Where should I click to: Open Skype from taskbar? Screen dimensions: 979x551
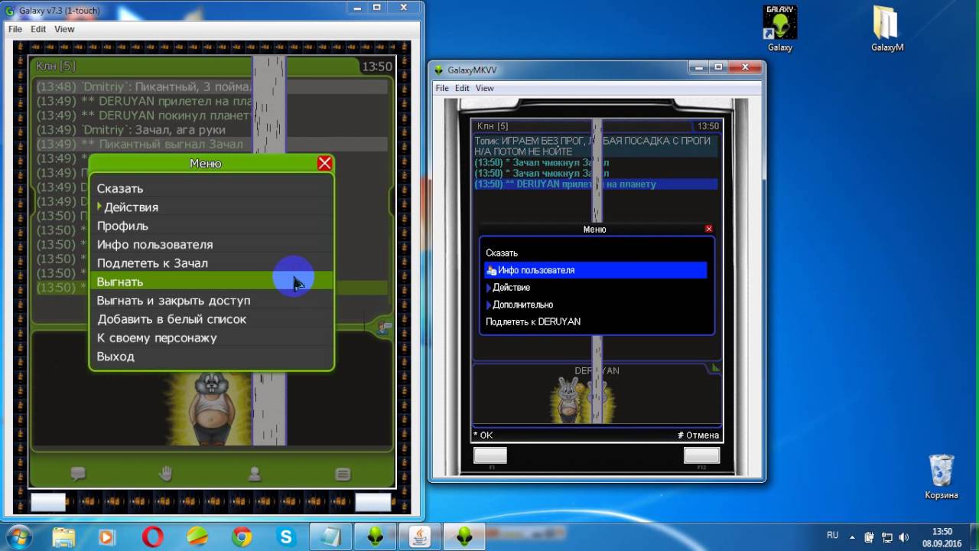tap(286, 536)
